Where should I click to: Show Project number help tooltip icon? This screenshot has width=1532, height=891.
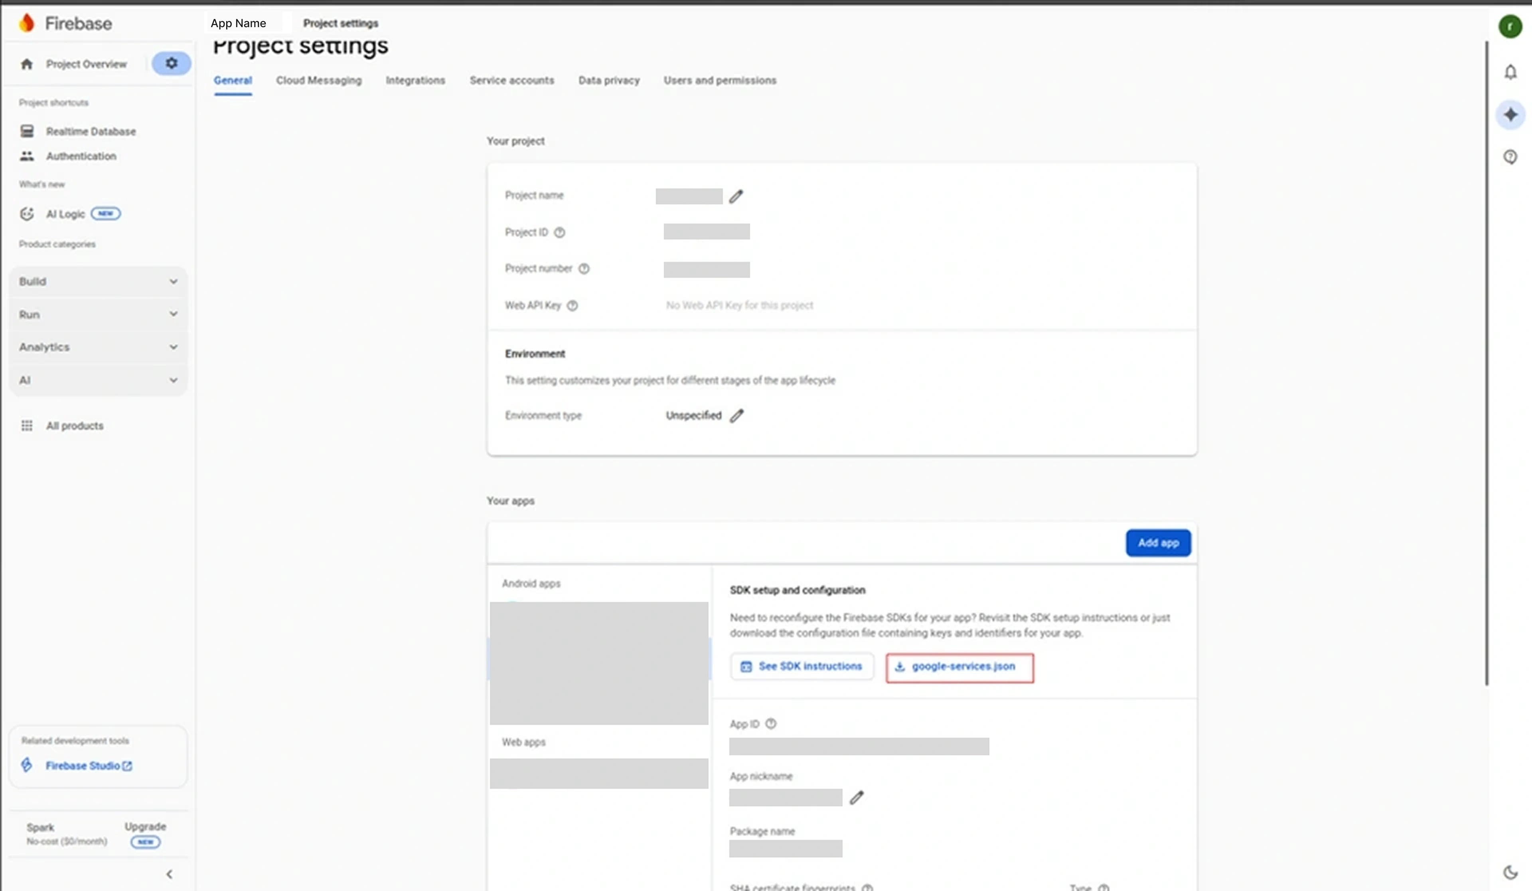coord(584,269)
